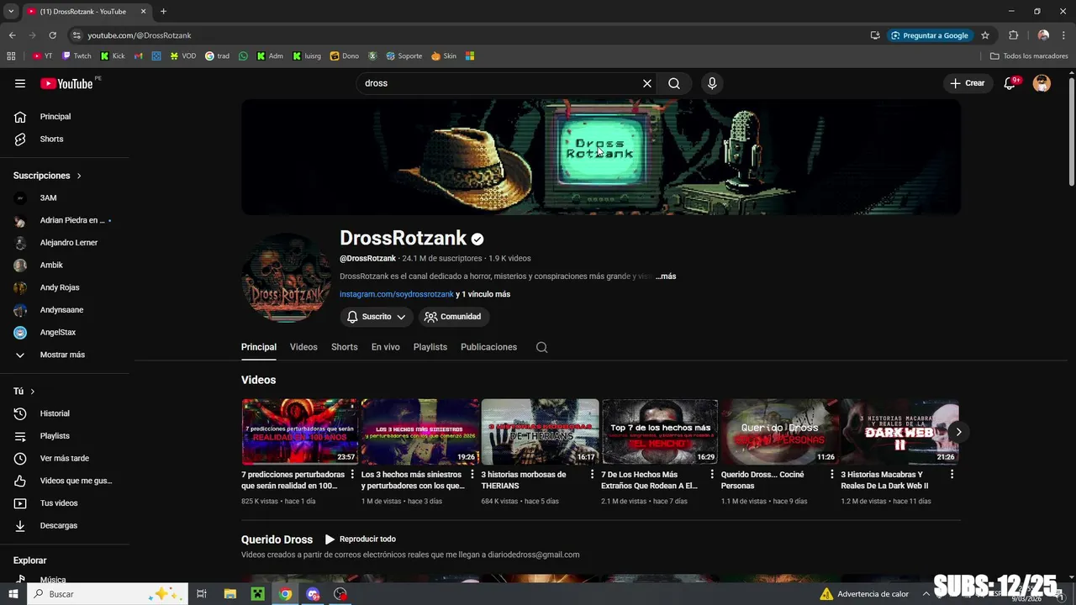
Task: Expand the Suscripciones section
Action: (47, 176)
